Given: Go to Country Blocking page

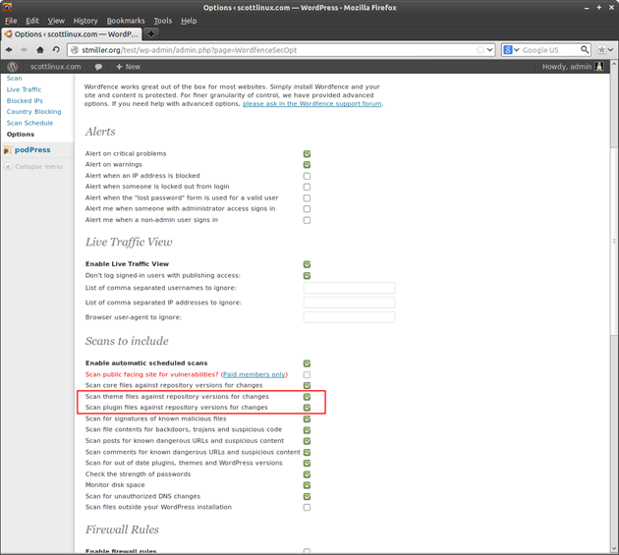Looking at the screenshot, I should [33, 112].
